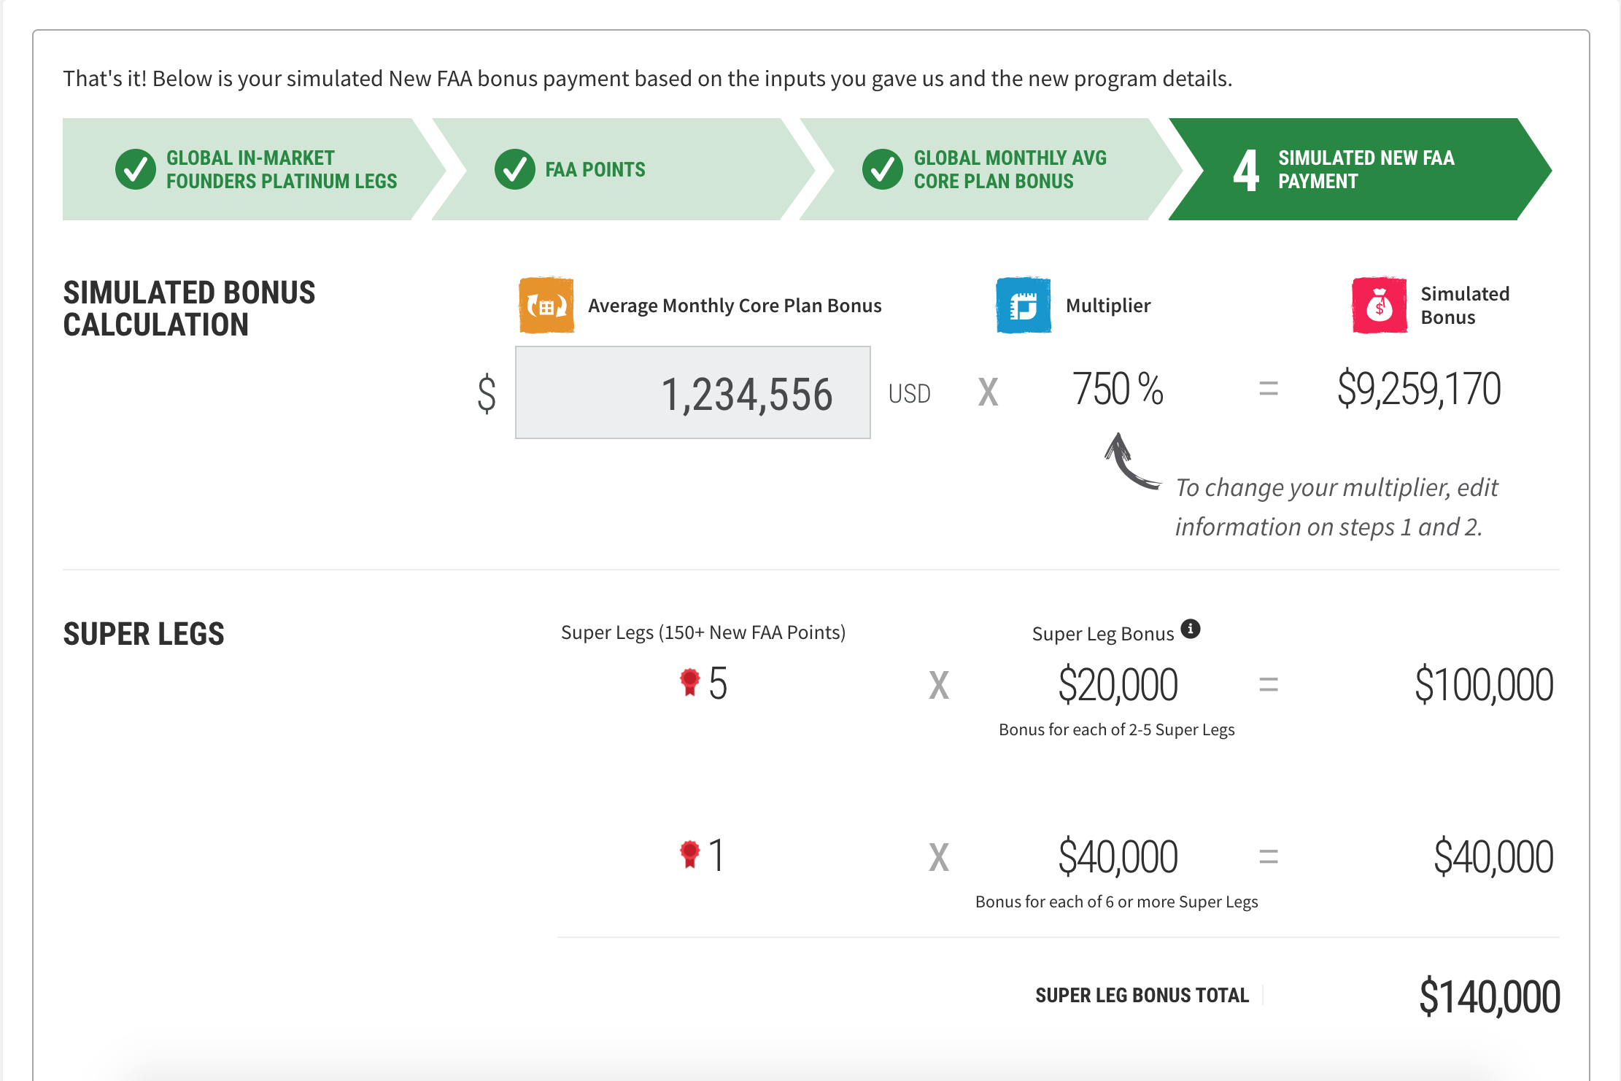
Task: Go to Global In-Market Founders Platinum Legs step
Action: [281, 169]
